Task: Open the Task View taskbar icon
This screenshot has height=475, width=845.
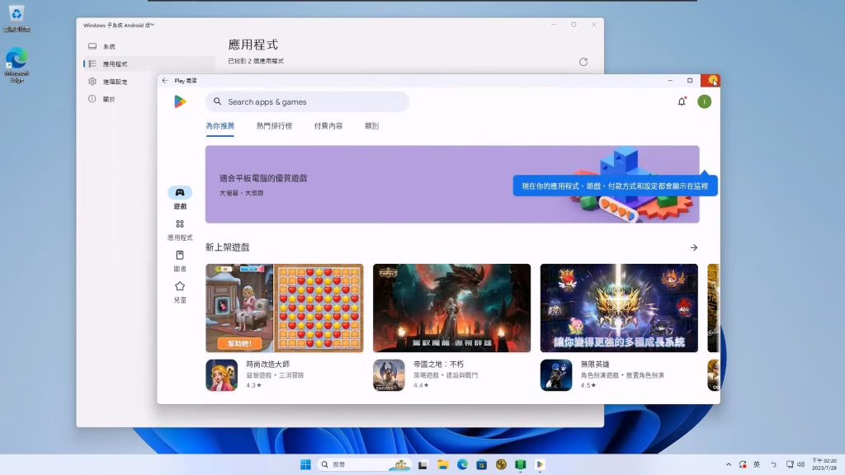Action: click(x=422, y=464)
